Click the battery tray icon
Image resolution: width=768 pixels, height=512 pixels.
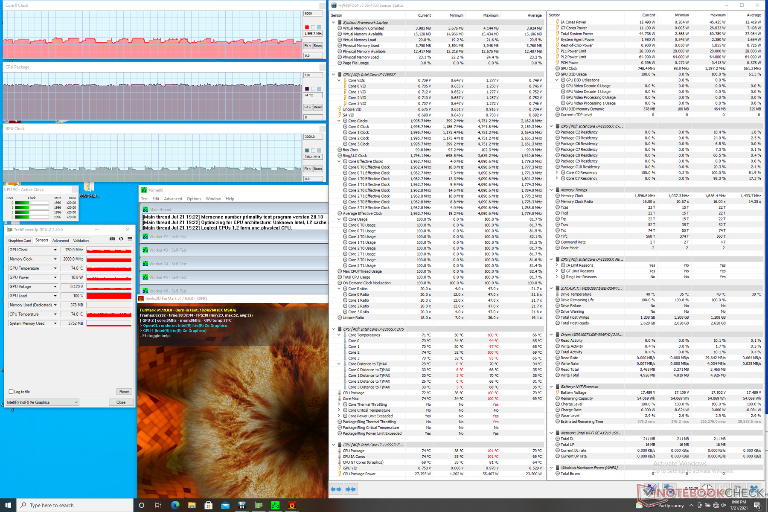coord(708,505)
